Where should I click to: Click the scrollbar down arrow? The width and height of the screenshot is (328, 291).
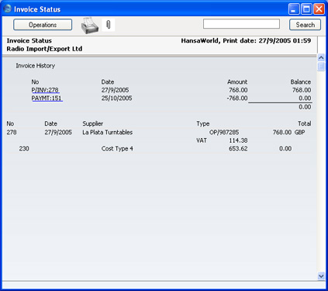(x=321, y=276)
